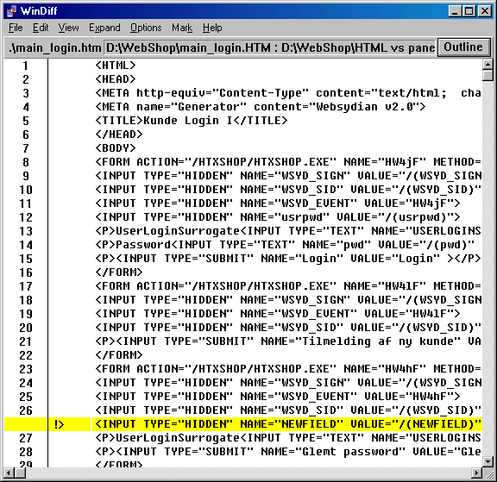Open the File menu
This screenshot has height=482, width=497.
point(16,28)
